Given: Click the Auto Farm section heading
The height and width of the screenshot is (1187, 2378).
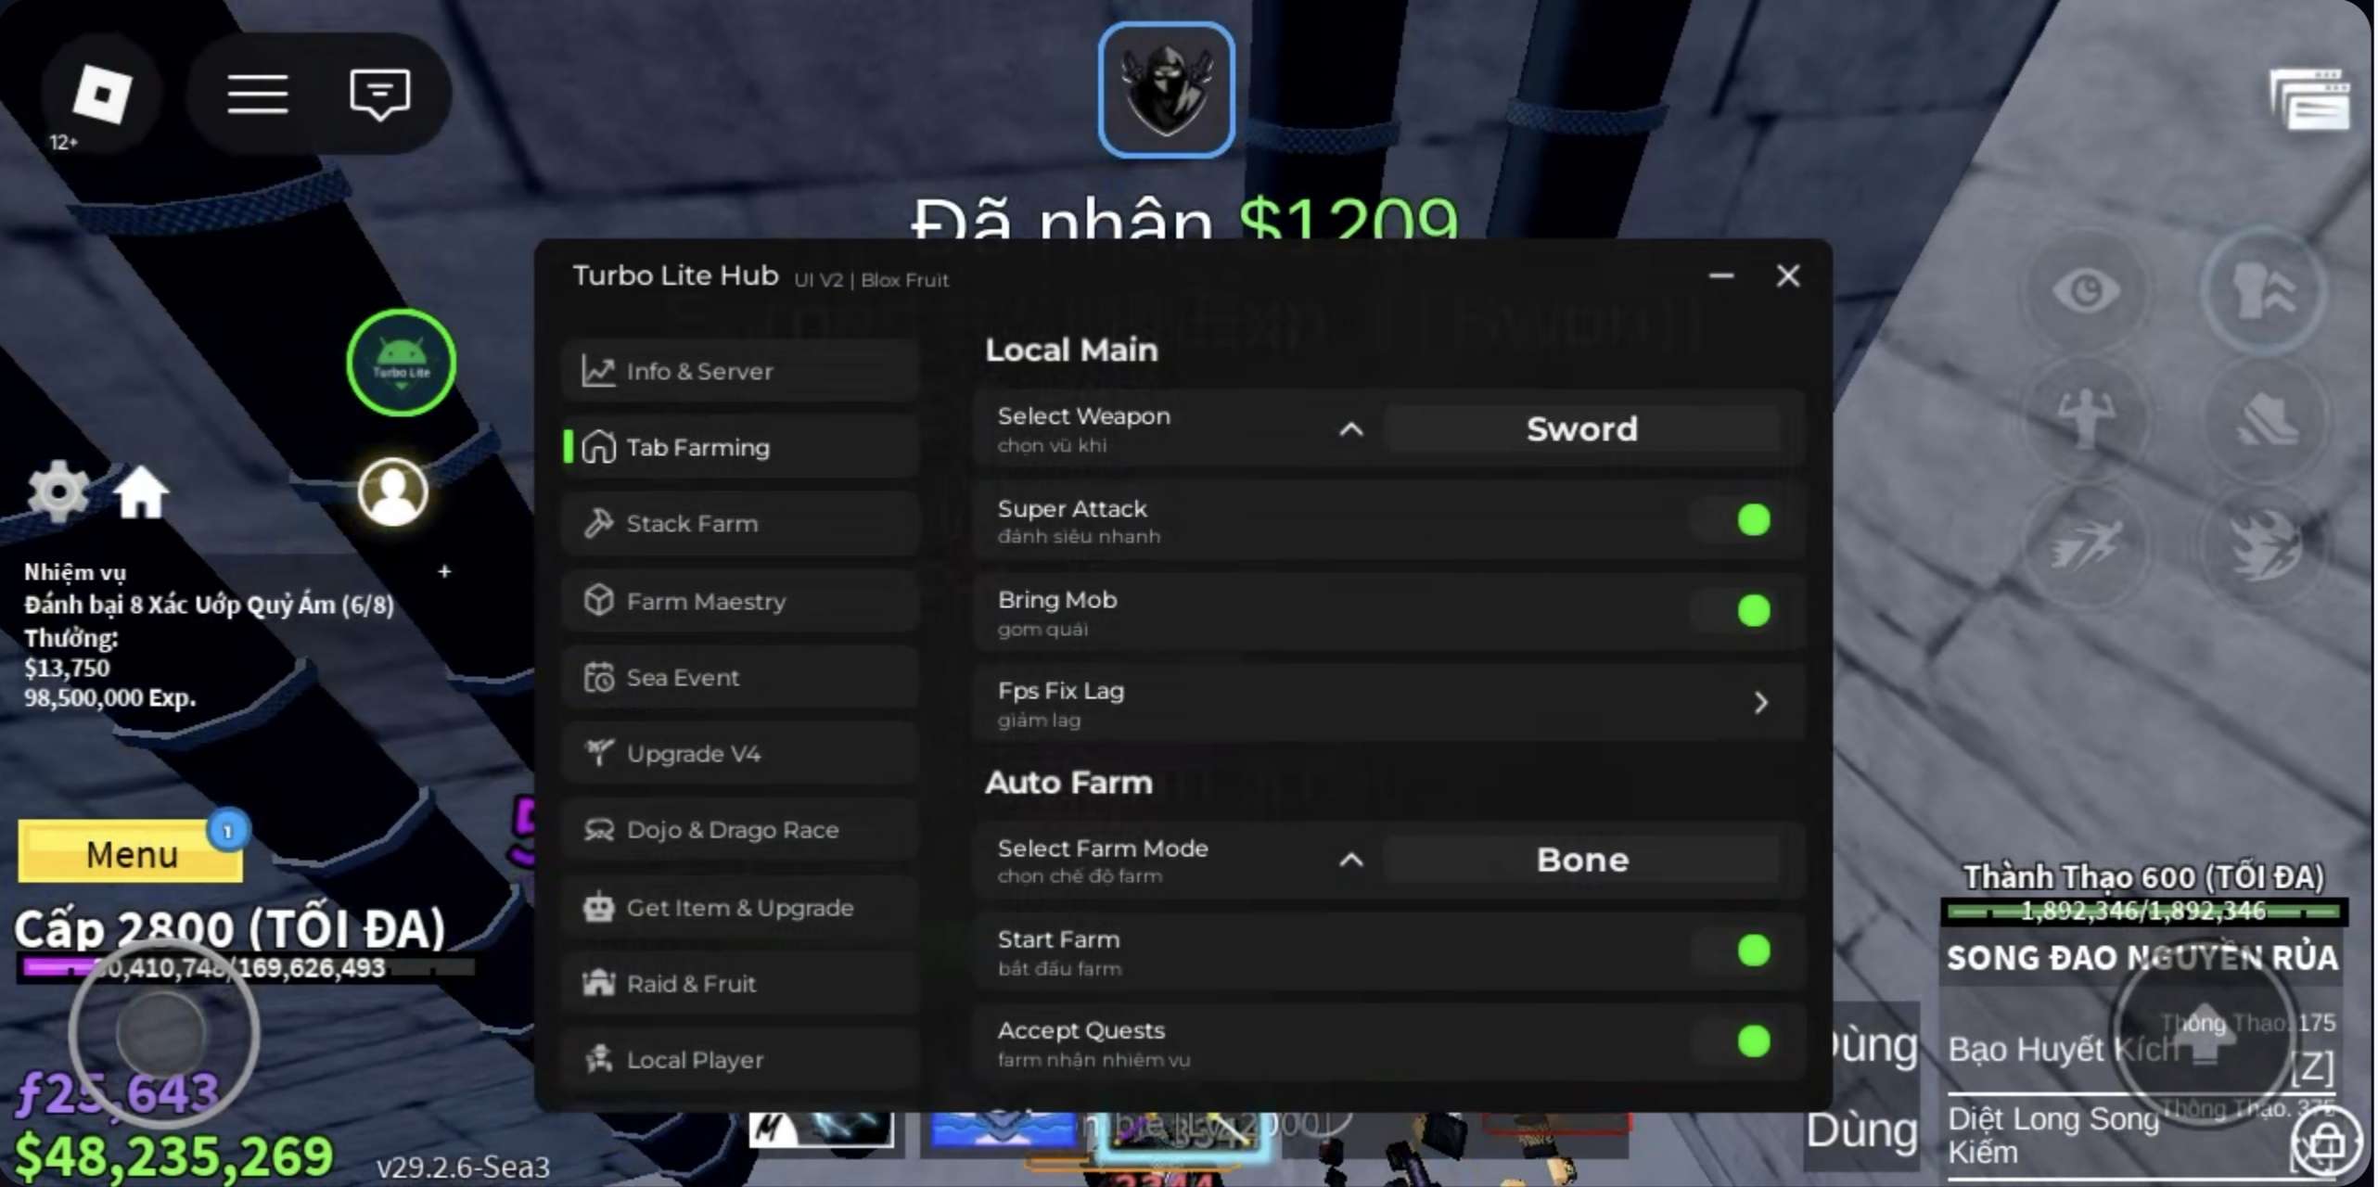Looking at the screenshot, I should pos(1068,783).
